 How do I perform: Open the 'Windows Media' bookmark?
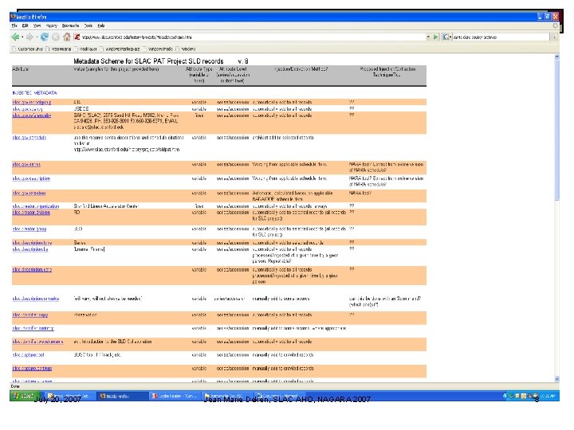click(157, 49)
